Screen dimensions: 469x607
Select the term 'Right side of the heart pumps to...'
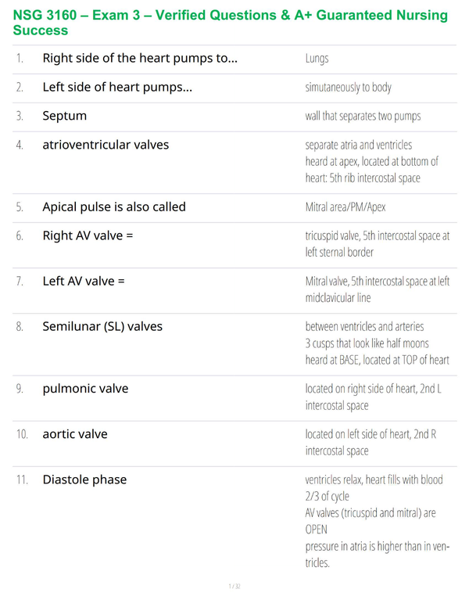point(140,58)
